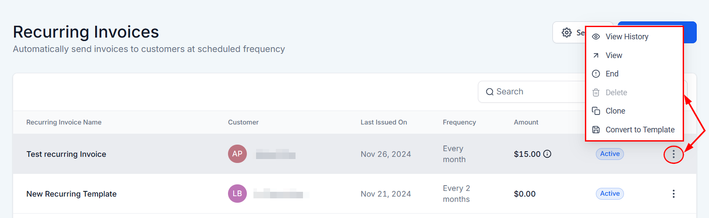Screen dimensions: 709x218
Task: Select the Clone menu entry
Action: point(615,111)
